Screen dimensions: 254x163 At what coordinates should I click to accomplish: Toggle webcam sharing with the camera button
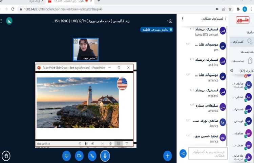(79, 156)
